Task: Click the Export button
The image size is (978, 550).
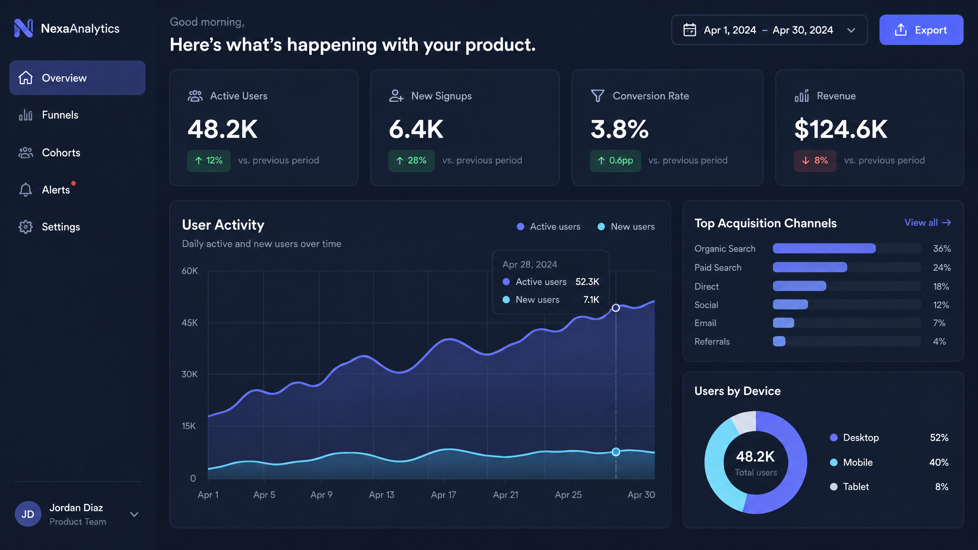Action: coord(921,30)
